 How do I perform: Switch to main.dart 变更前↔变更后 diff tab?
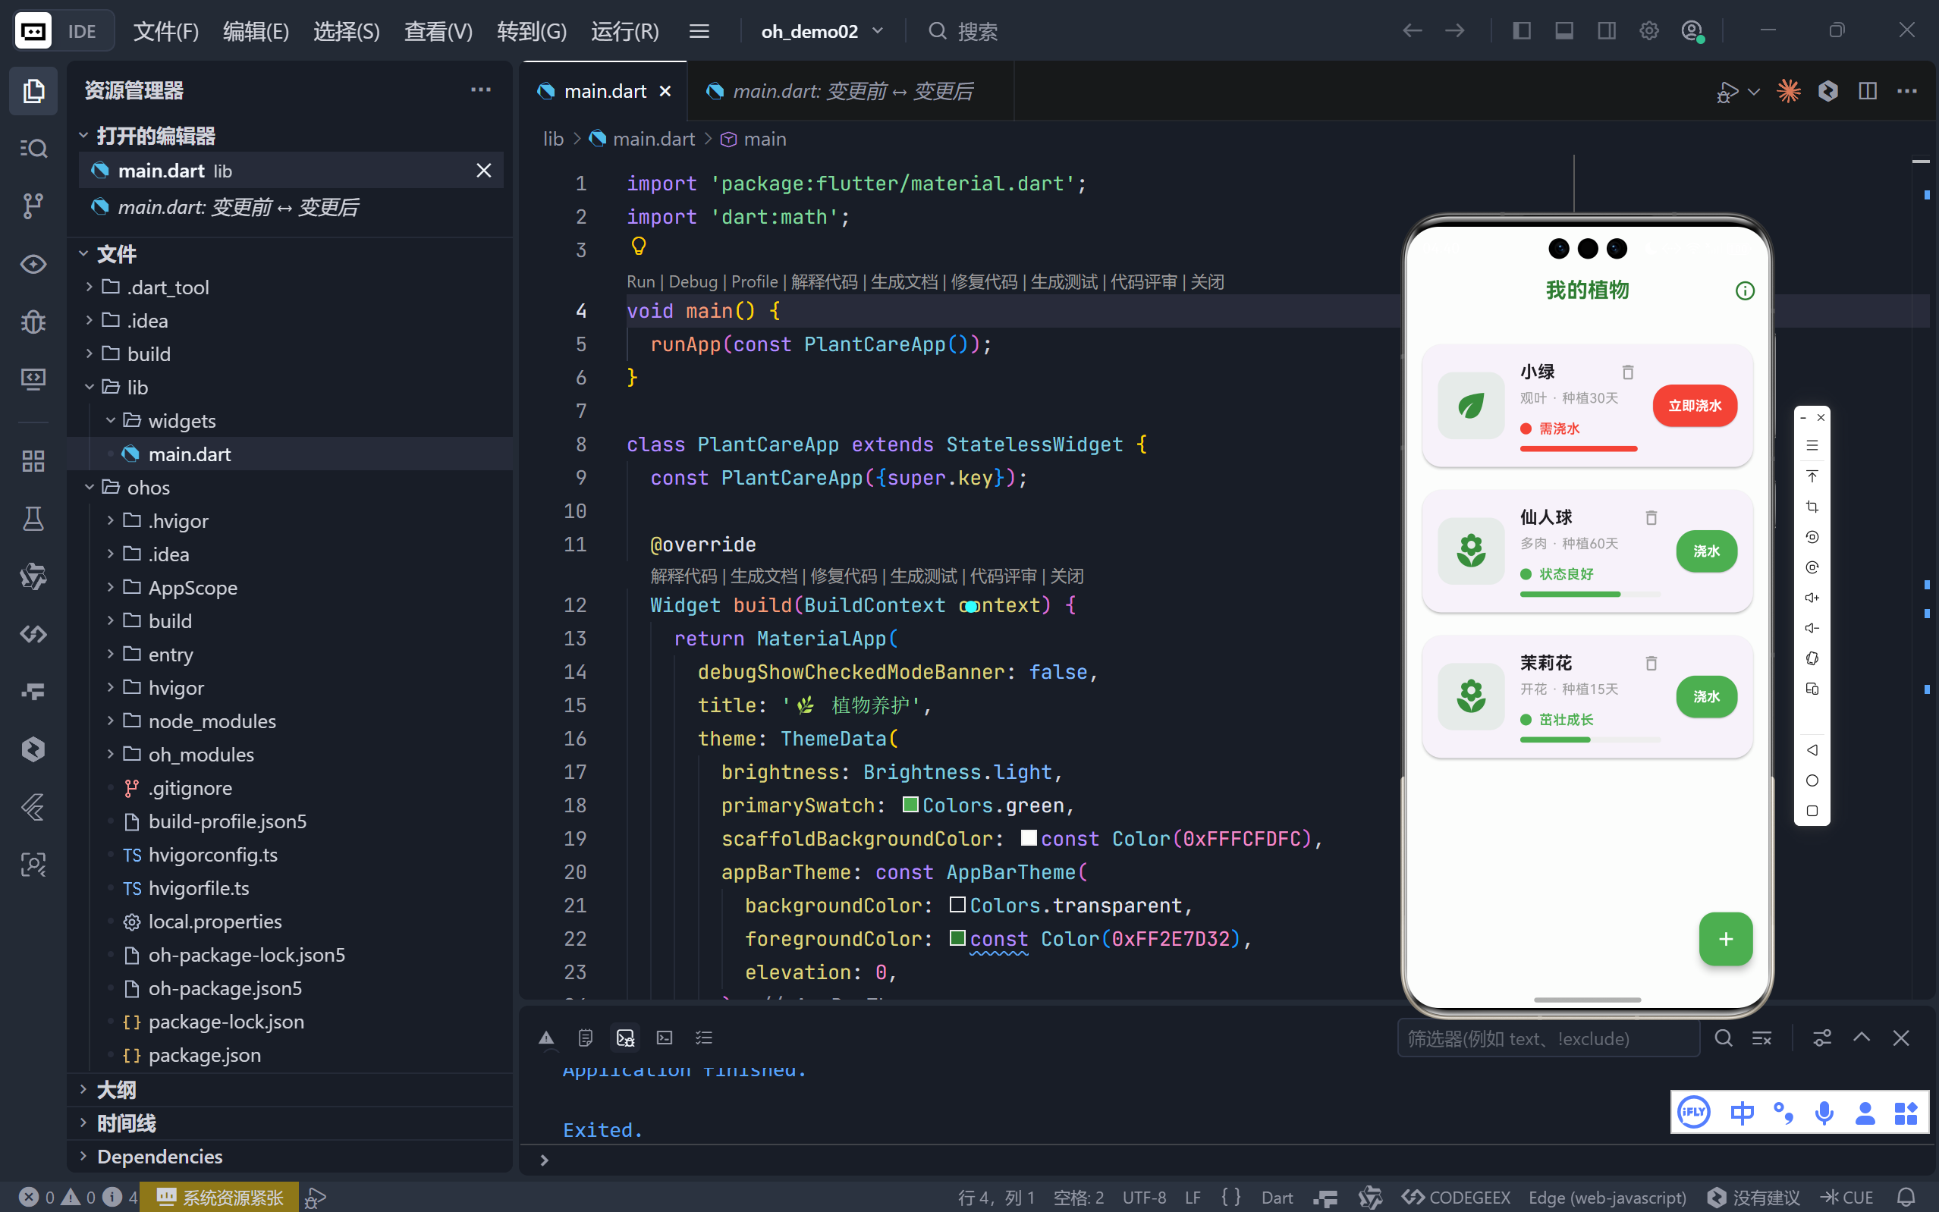851,91
